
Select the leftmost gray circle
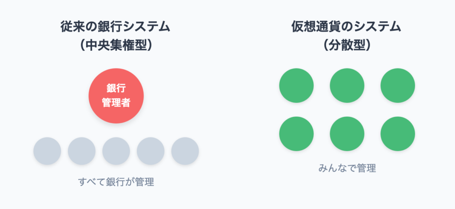pyautogui.click(x=47, y=151)
